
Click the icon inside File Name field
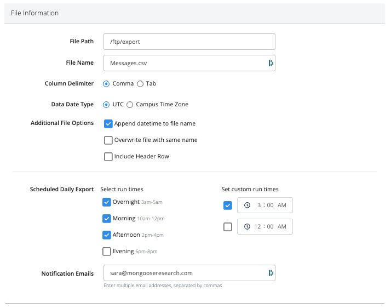[271, 63]
